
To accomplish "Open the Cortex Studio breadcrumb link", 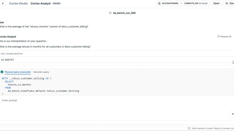I will click(19, 3).
